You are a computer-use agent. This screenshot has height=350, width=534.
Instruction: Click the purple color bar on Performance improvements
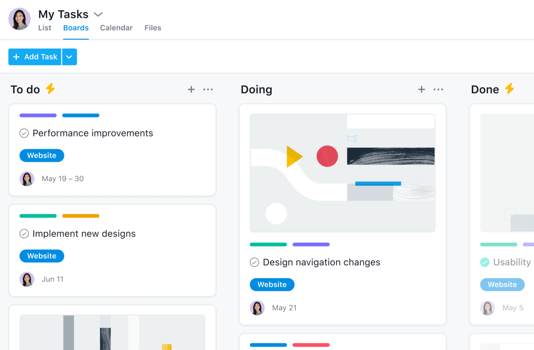coord(38,115)
